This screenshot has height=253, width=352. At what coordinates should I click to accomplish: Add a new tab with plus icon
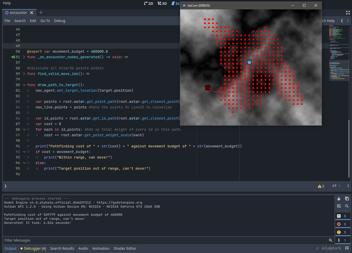41,12
